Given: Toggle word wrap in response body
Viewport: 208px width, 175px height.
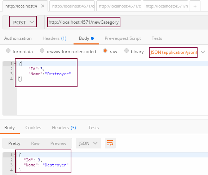Looking at the screenshot, I should coord(110,143).
